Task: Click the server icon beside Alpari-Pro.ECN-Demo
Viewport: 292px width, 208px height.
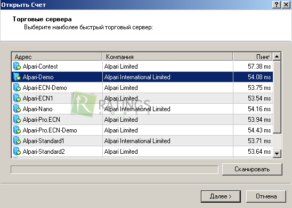Action: [x=17, y=130]
